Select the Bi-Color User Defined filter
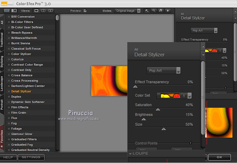The image size is (237, 163). pyautogui.click(x=27, y=27)
